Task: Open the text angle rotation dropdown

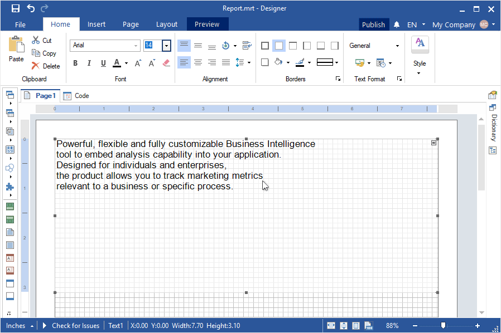Action: (235, 46)
